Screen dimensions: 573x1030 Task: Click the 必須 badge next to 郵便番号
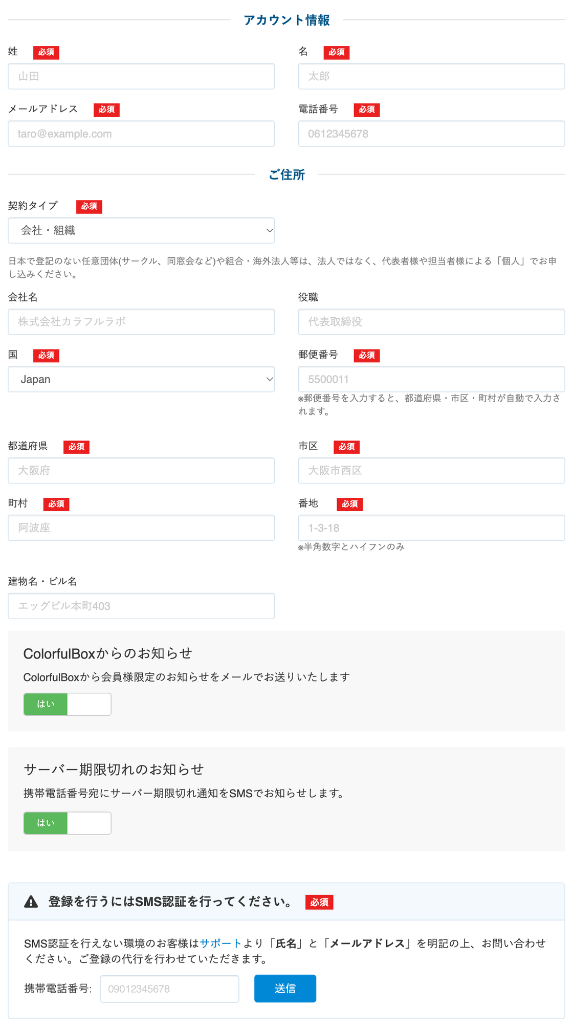coord(367,355)
